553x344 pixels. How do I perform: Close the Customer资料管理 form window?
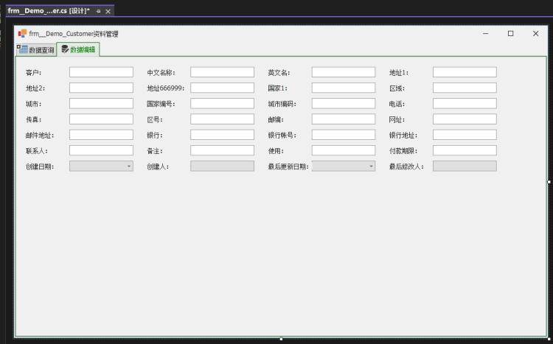pyautogui.click(x=536, y=33)
